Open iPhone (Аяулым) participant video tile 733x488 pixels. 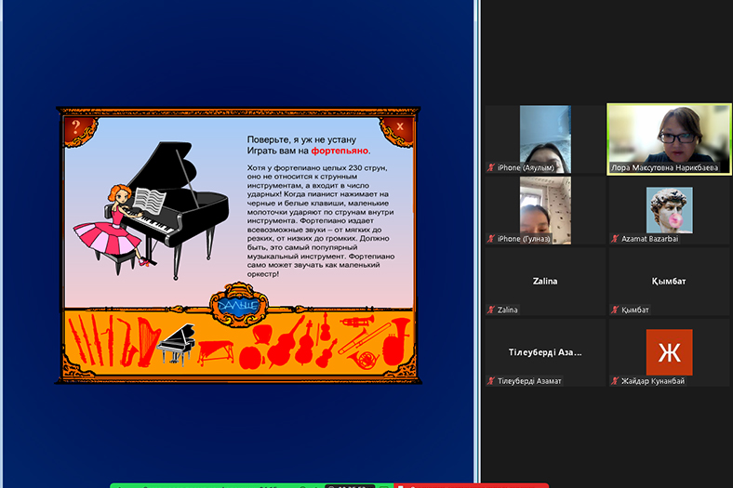[x=544, y=138]
